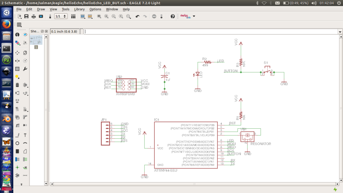This screenshot has width=343, height=193.
Task: Select the Info tool
Action: coord(17,35)
